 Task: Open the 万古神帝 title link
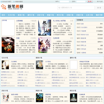coord(14,62)
